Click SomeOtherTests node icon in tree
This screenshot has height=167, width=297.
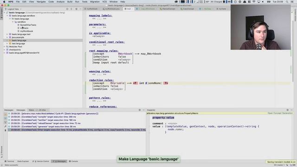point(19,25)
